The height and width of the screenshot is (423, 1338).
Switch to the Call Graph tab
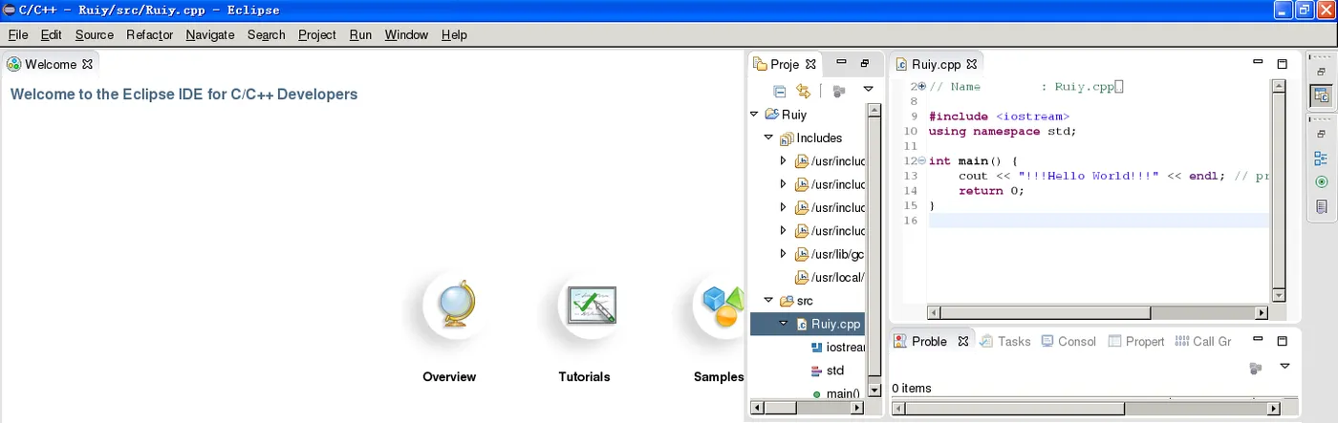(1203, 341)
